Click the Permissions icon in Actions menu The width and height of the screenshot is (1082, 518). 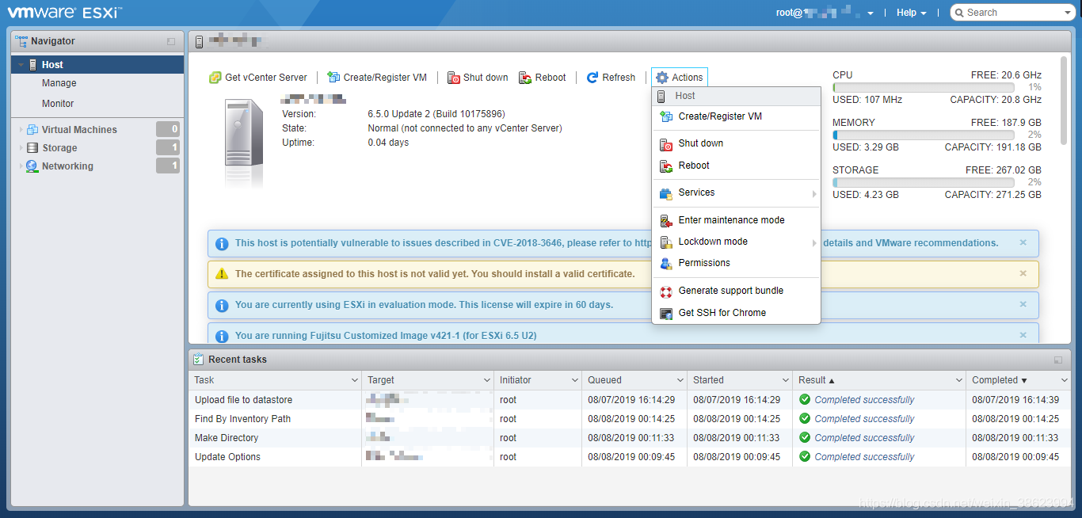coord(666,264)
